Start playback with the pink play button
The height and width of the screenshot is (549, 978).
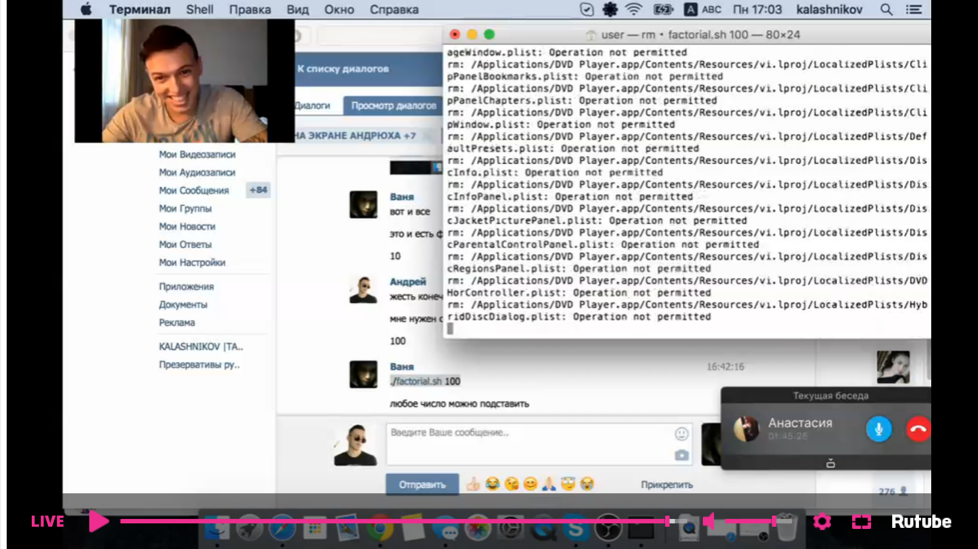click(x=99, y=521)
